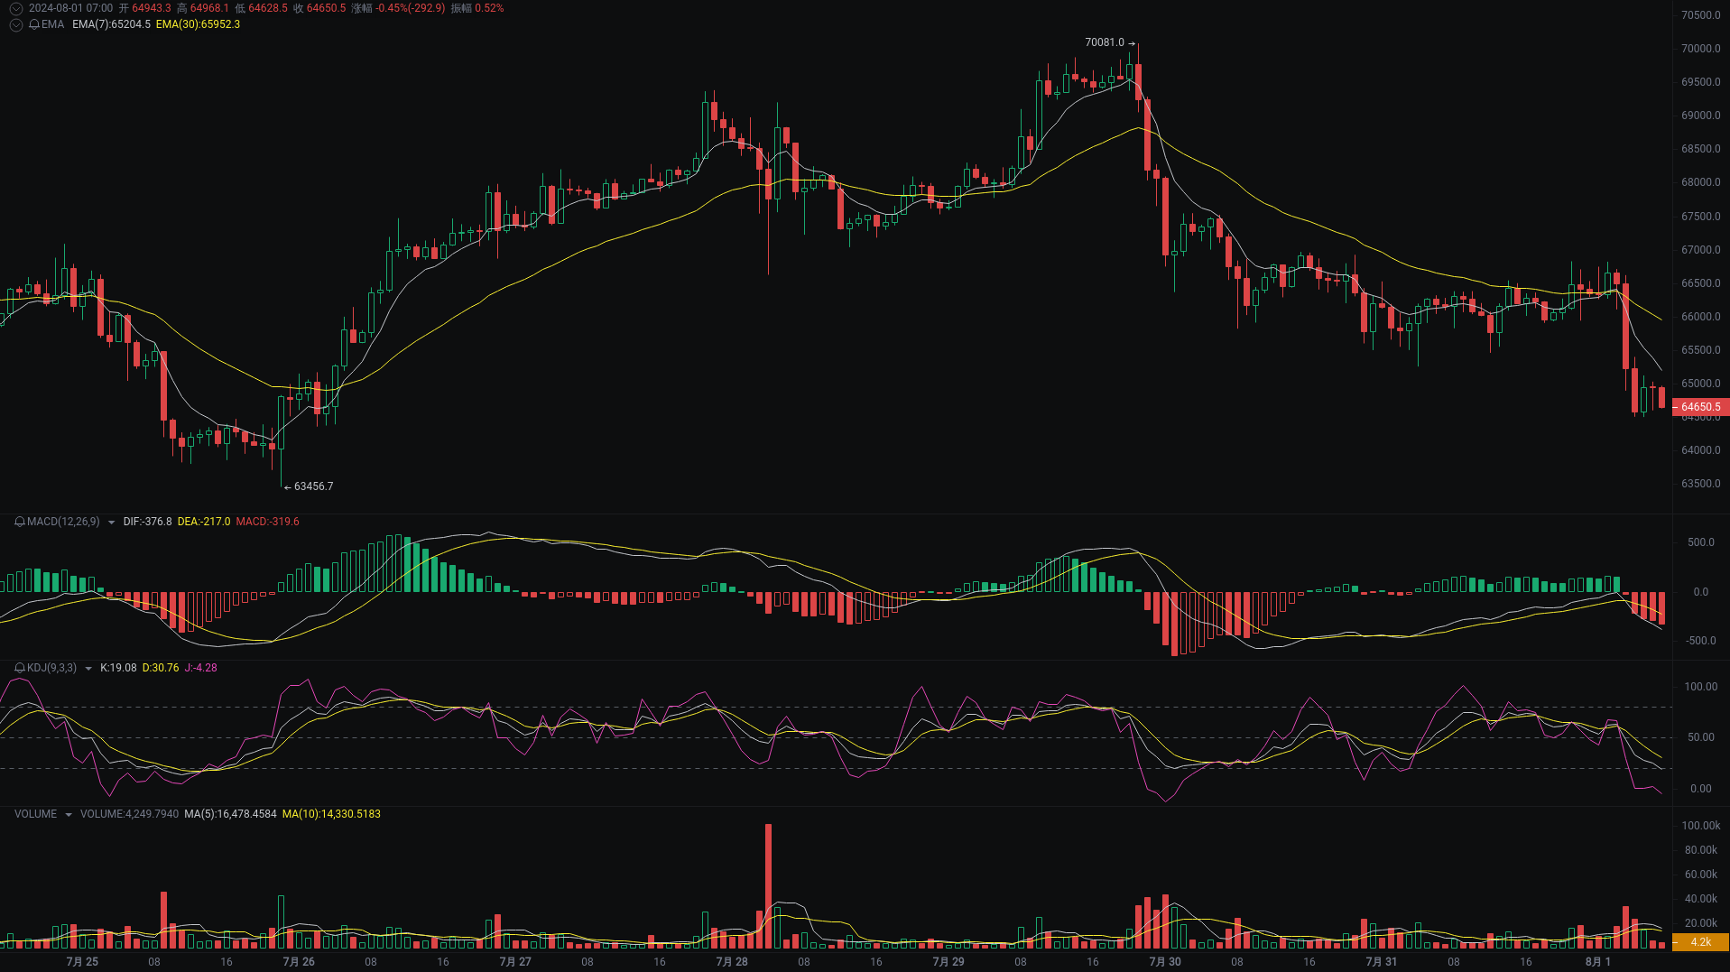This screenshot has width=1730, height=972.
Task: Click the KDJ(9,3,3) indicator label
Action: pos(51,668)
